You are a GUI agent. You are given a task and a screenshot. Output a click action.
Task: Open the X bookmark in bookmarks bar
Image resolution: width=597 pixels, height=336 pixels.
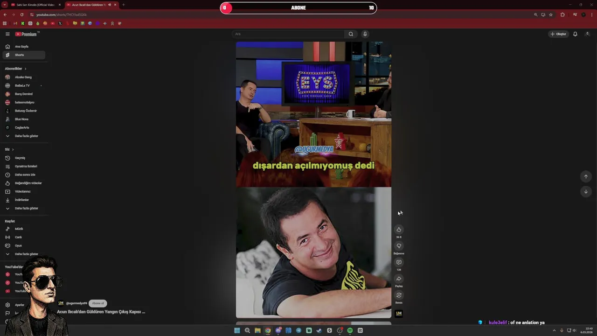pos(60,23)
